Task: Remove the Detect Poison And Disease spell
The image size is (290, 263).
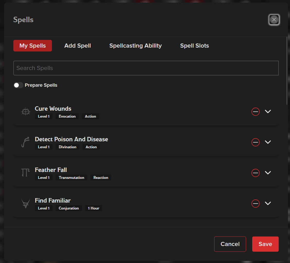Action: (255, 142)
